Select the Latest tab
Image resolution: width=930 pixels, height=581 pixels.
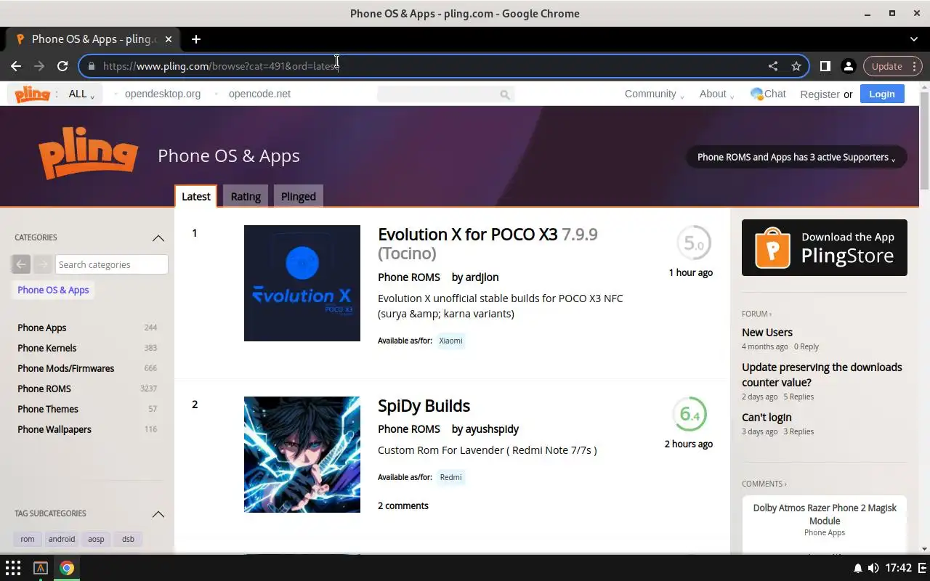pos(196,196)
